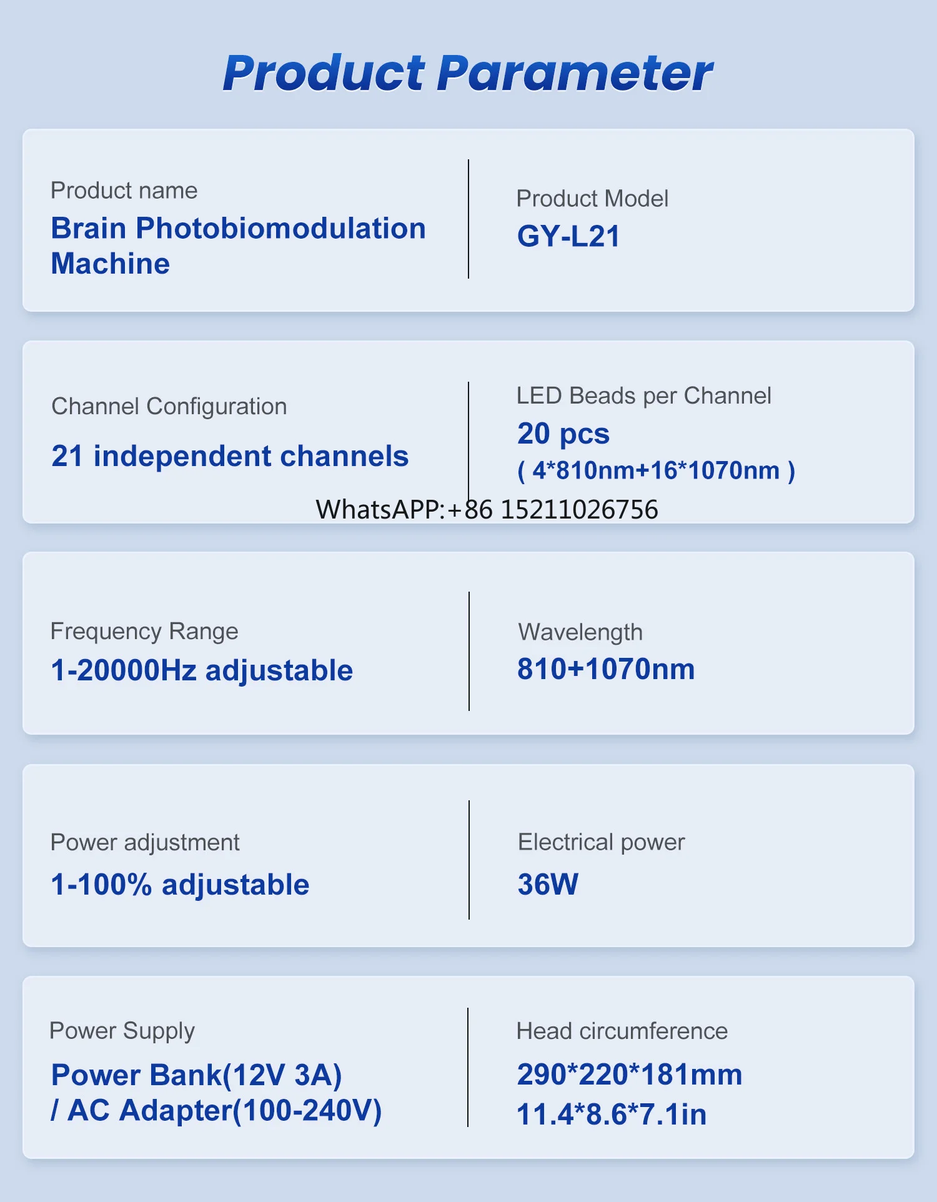
Task: Select the 36W electrical power value
Action: coord(548,884)
